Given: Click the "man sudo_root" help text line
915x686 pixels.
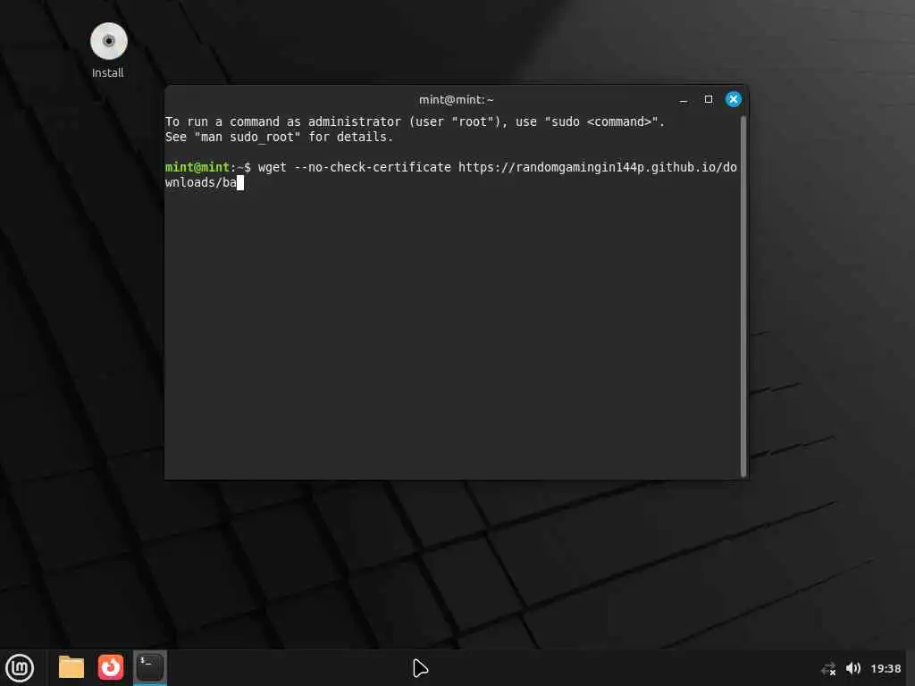Looking at the screenshot, I should tap(279, 137).
